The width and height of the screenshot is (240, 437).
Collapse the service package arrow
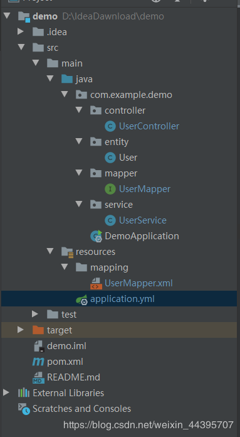click(79, 204)
